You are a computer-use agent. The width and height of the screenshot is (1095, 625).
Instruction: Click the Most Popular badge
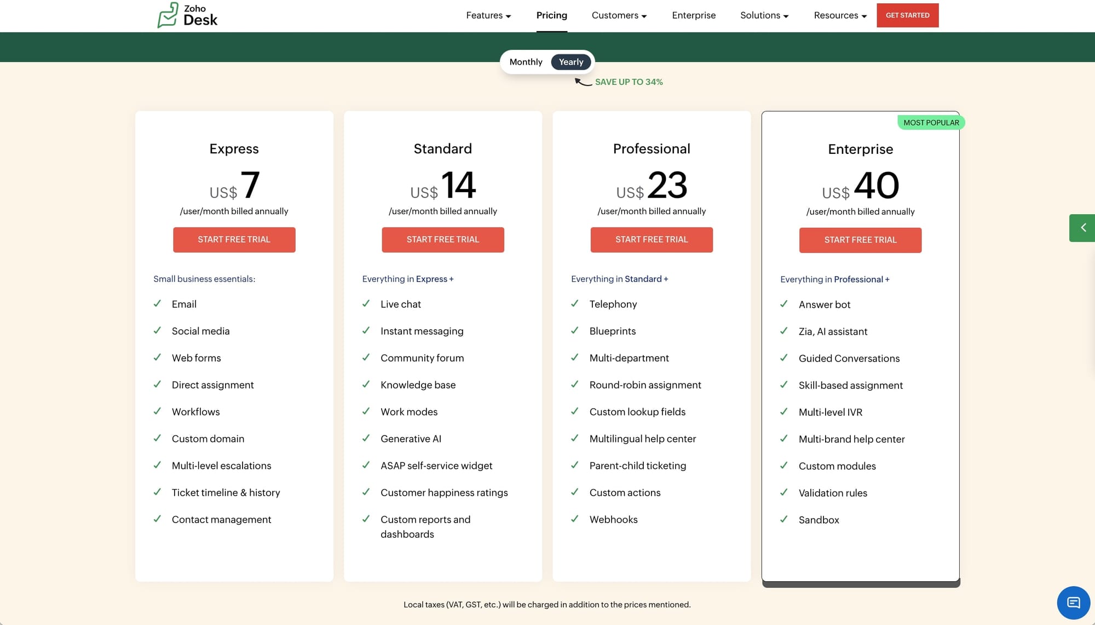tap(931, 123)
